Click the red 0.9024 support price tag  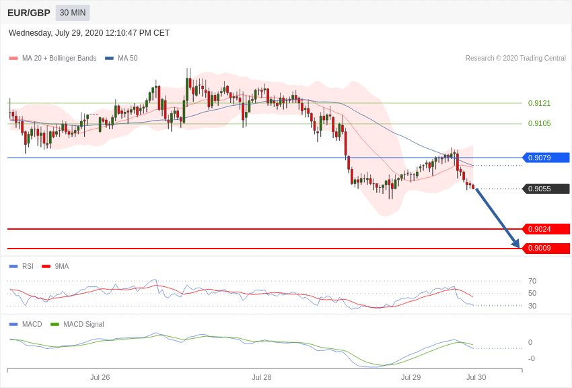pyautogui.click(x=546, y=229)
